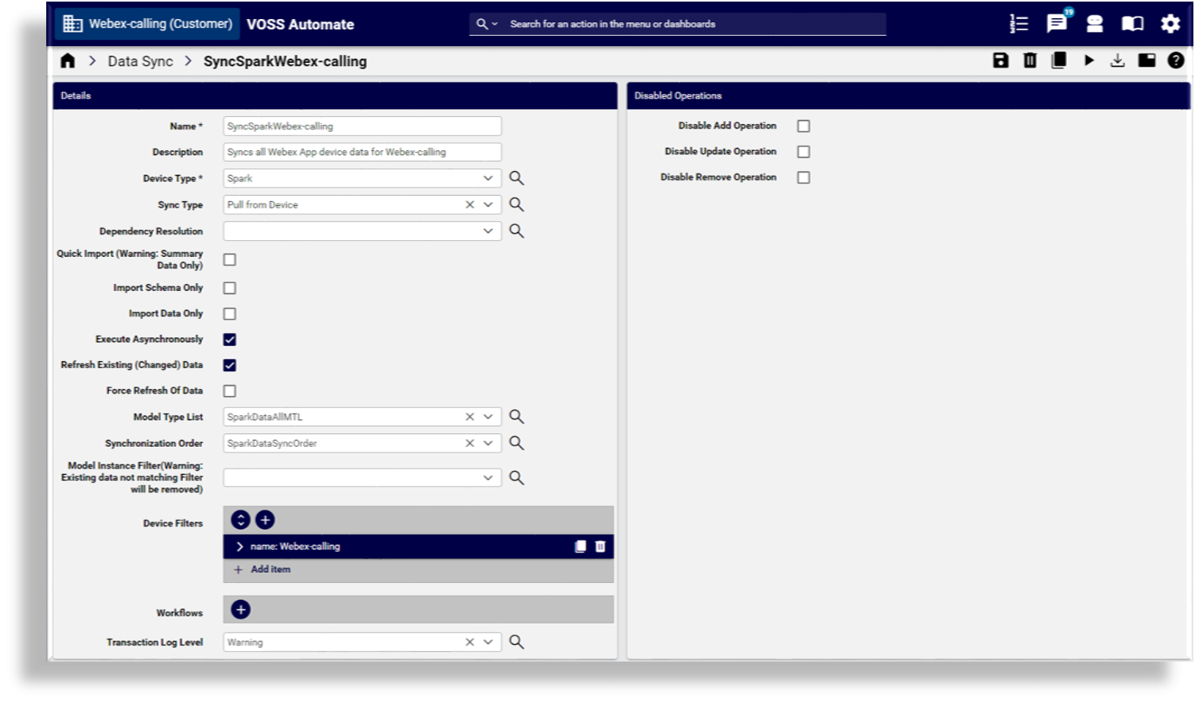Open the Webex-calling (Customer) selector
Viewport: 1195px width, 703px height.
(146, 24)
